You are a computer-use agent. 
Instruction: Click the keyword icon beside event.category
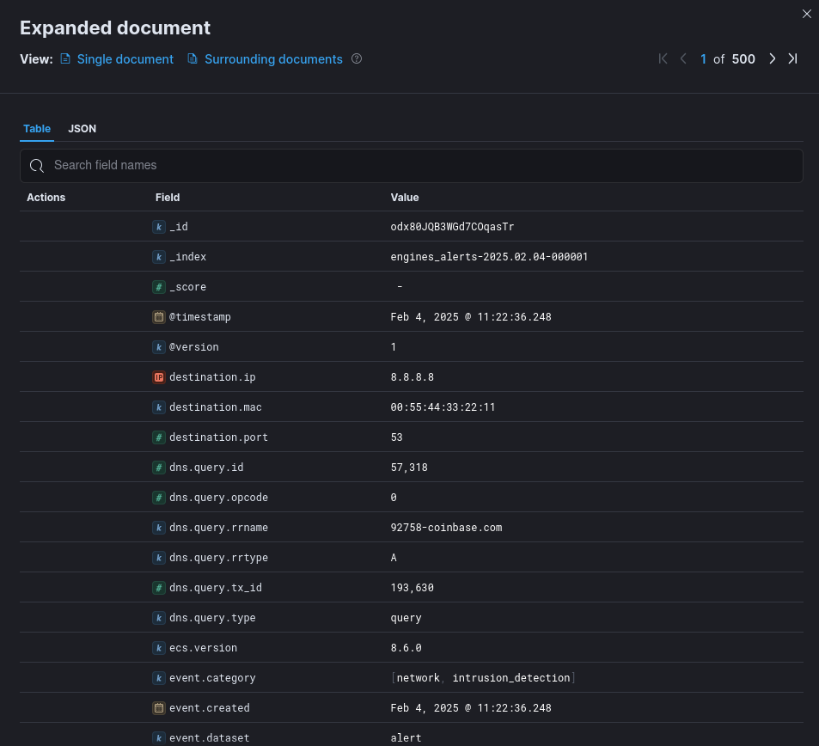pyautogui.click(x=159, y=678)
